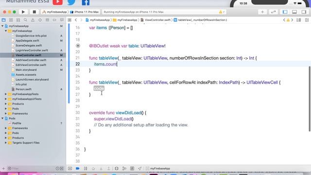The height and width of the screenshot is (175, 311).
Task: Toggle breakpoints activation in debug bar
Action: point(78,169)
